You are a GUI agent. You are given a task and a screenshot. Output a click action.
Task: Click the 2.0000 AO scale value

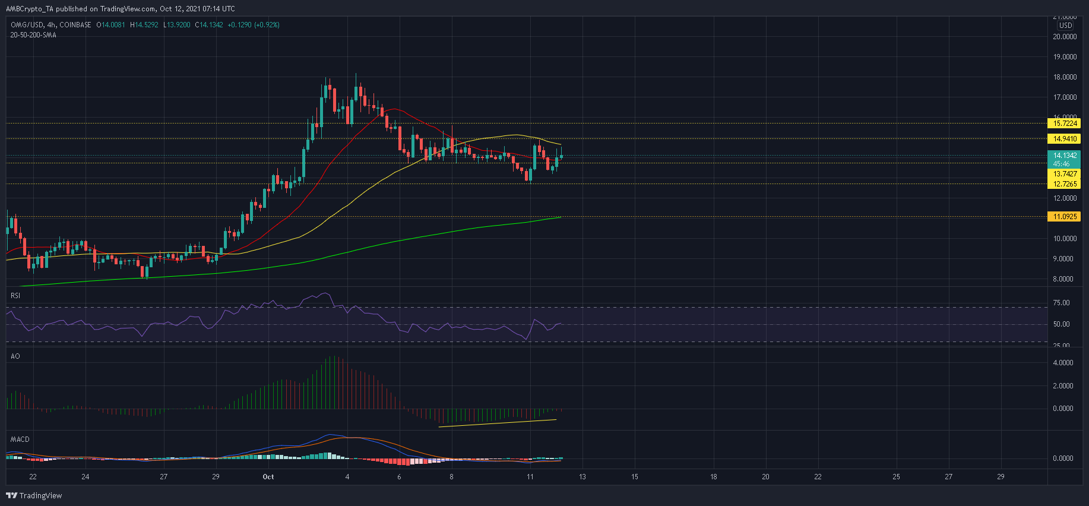point(1063,386)
